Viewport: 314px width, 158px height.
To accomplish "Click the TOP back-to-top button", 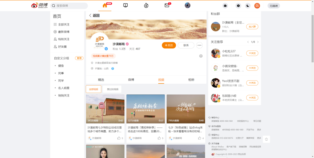I will point(266,139).
